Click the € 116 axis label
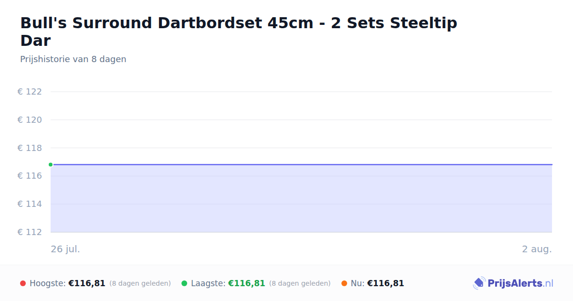Screen dimensions: 573x301 [x=30, y=176]
